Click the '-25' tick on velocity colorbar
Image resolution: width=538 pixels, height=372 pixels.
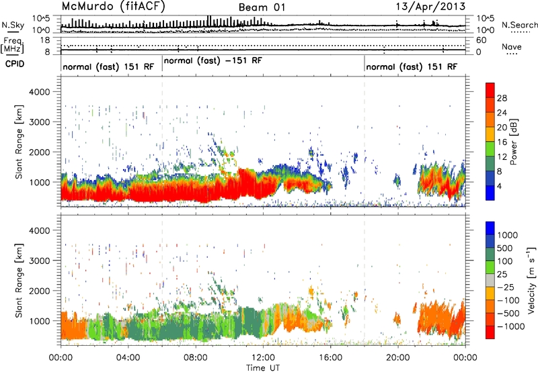[x=506, y=287]
